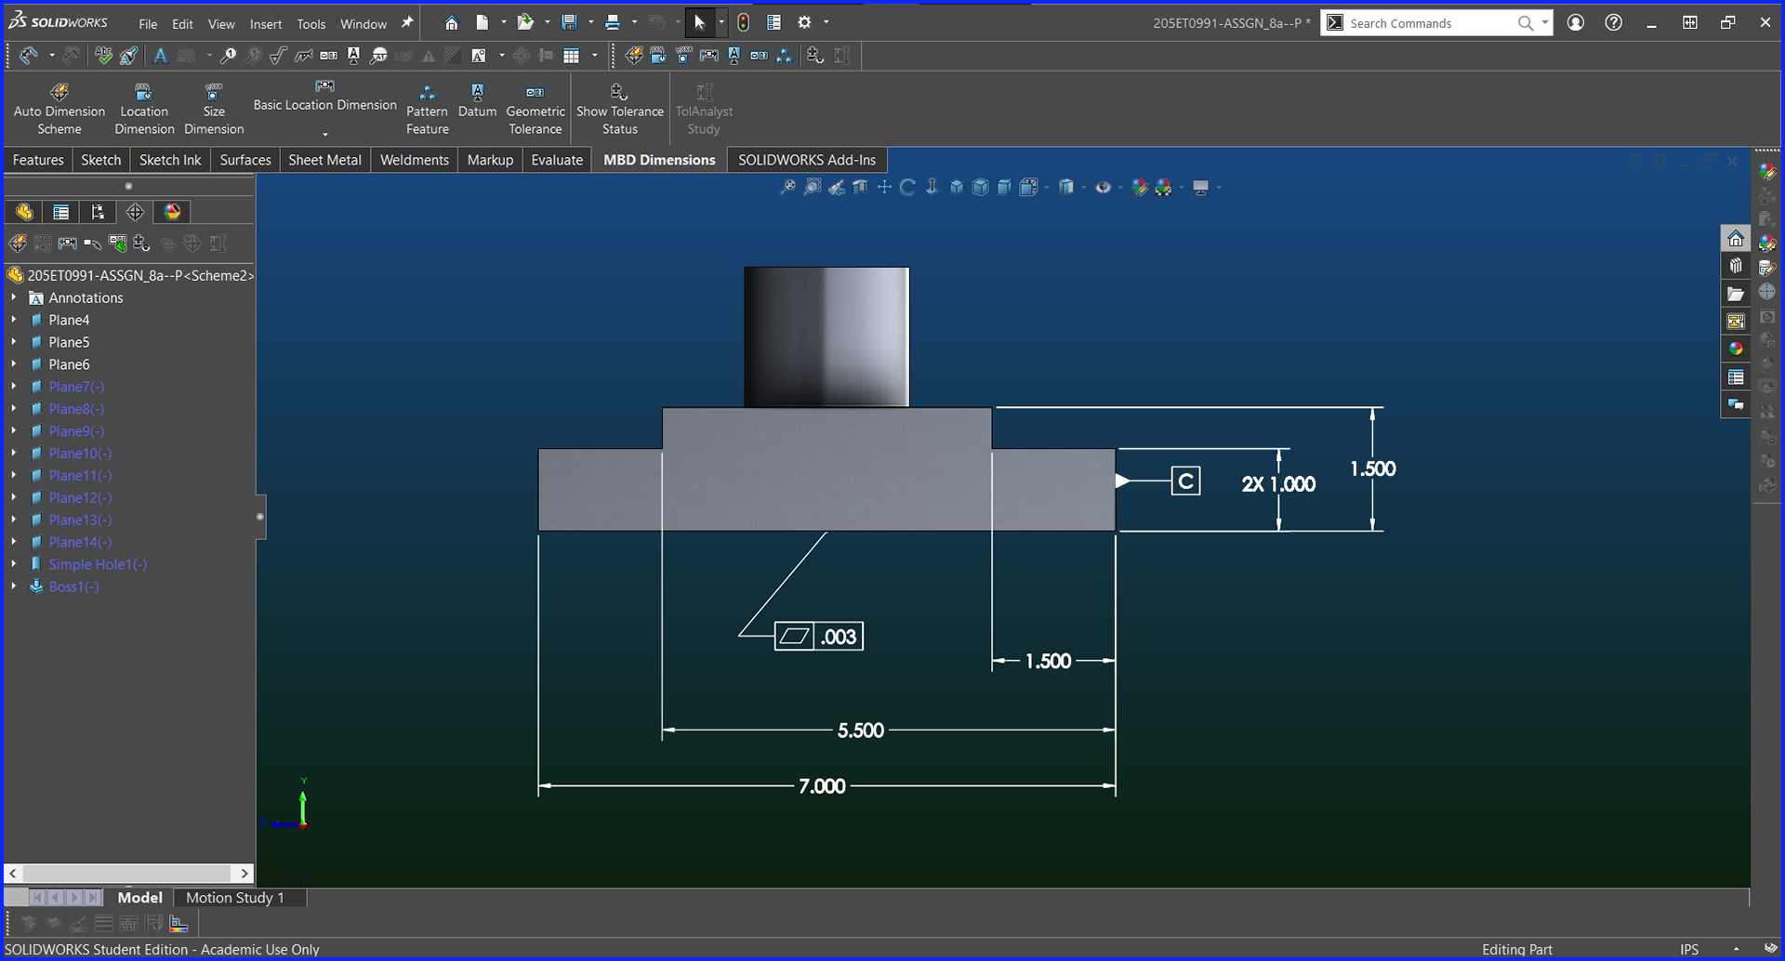Open the Options gear dropdown arrow
The width and height of the screenshot is (1785, 961).
click(x=826, y=22)
